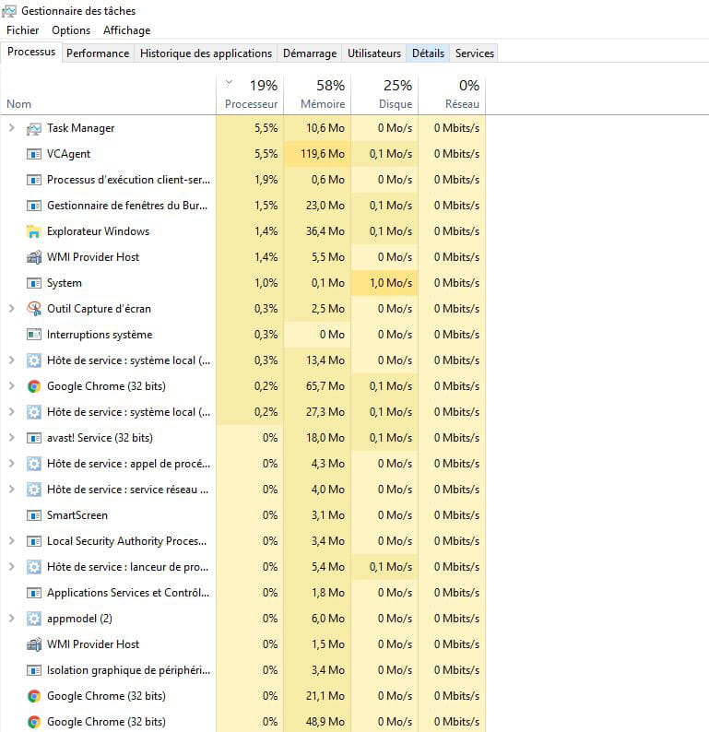Switch to the Démarrage tab
Viewport: 709px width, 732px height.
(309, 53)
